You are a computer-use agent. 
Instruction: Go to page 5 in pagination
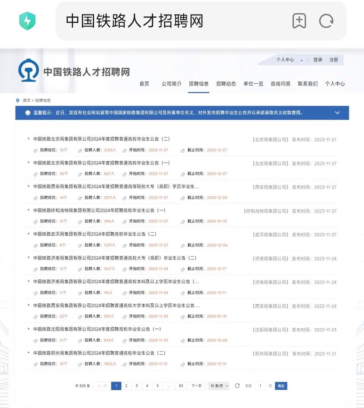click(x=157, y=386)
